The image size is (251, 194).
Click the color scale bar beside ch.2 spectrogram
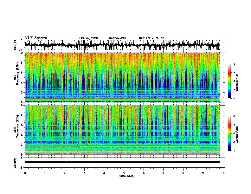pyautogui.click(x=229, y=133)
